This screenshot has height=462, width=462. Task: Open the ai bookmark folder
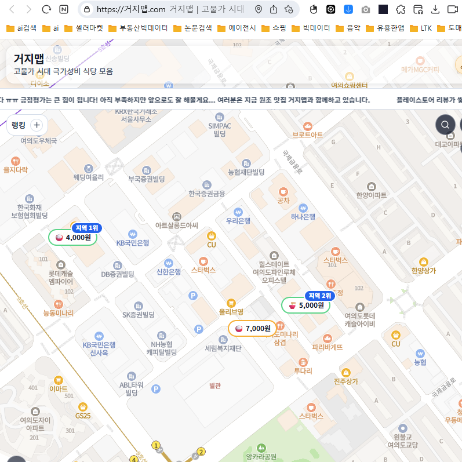click(x=50, y=28)
